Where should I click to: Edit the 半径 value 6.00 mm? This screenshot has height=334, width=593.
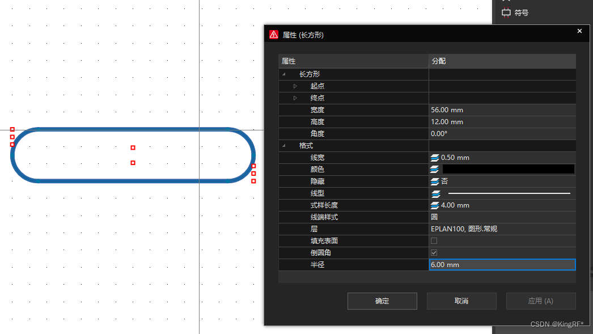(x=502, y=265)
